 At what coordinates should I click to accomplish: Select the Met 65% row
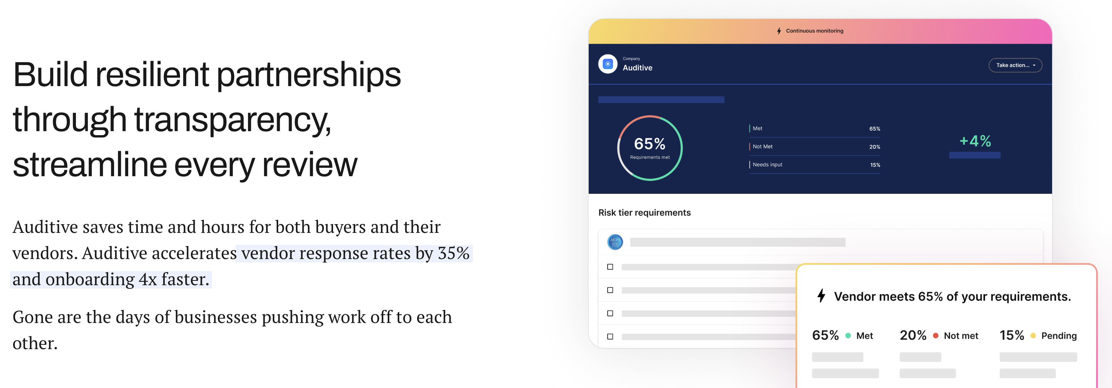pyautogui.click(x=815, y=129)
